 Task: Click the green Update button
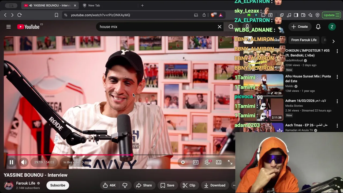[x=331, y=15]
